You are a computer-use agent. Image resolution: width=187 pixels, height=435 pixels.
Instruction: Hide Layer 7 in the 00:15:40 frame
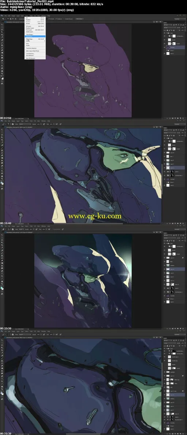click(164, 156)
